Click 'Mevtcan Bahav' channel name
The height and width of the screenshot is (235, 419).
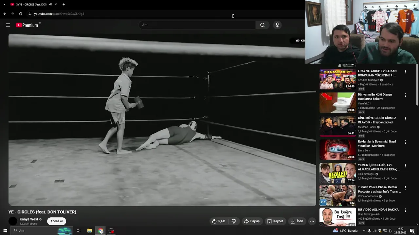point(367,127)
